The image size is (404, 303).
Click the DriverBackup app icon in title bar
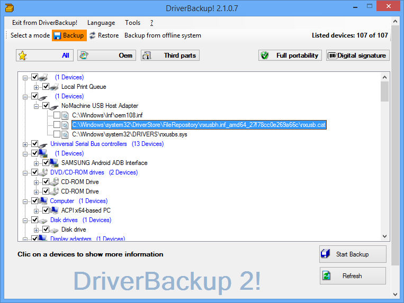10,8
